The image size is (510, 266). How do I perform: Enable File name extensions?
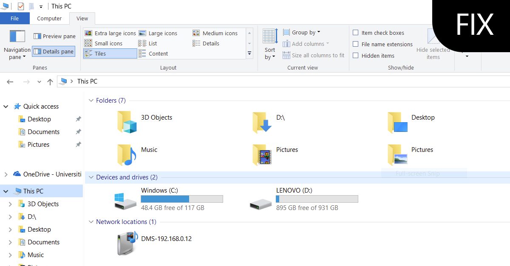(x=355, y=44)
